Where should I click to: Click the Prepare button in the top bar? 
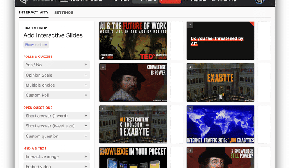[x=145, y=1]
